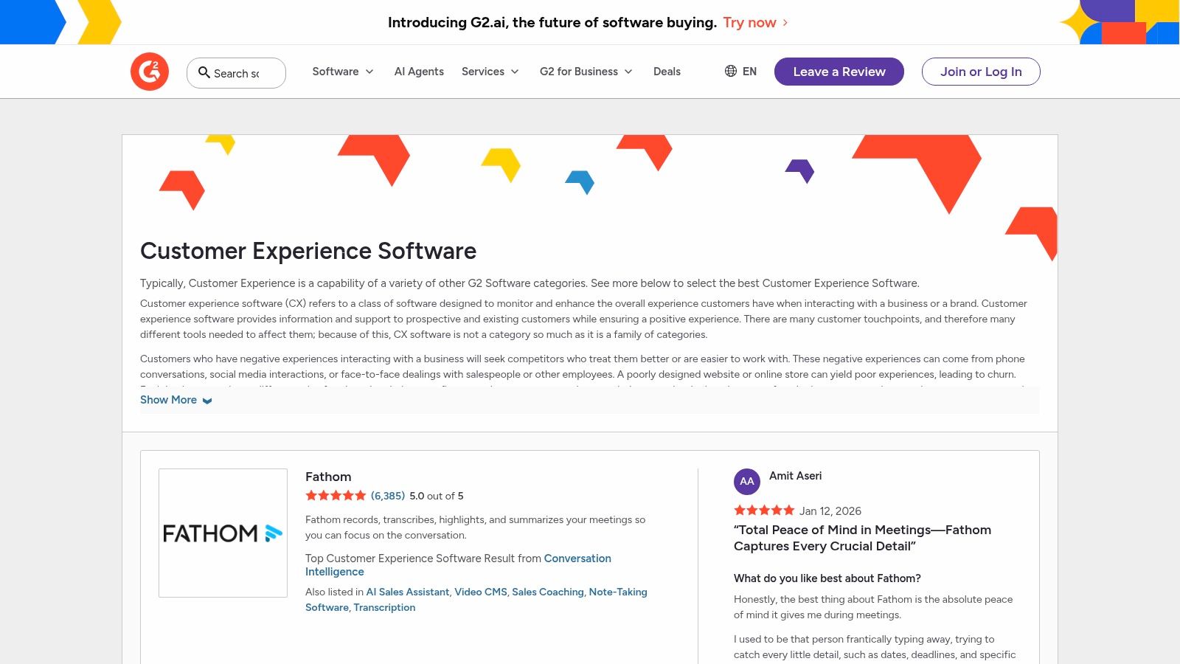Open the Fathom product title link
1180x664 pixels.
pyautogui.click(x=328, y=477)
